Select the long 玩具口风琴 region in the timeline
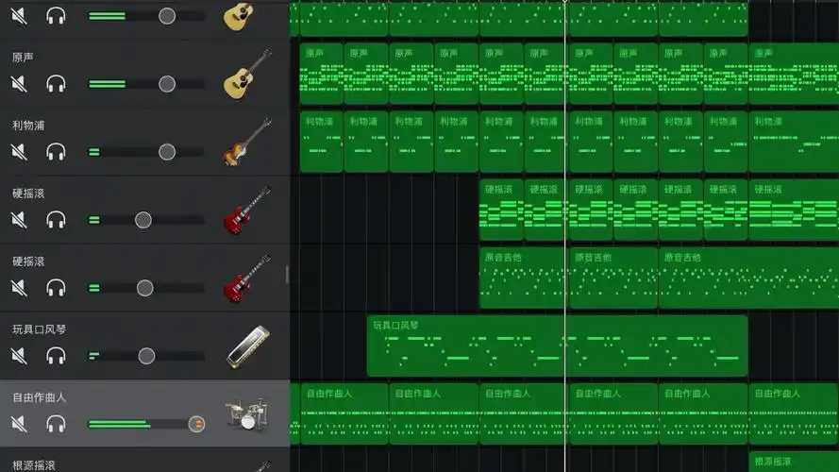The height and width of the screenshot is (472, 839). coord(557,346)
